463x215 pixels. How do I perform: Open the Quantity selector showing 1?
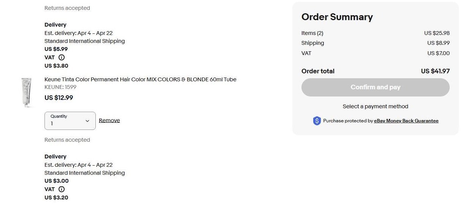click(x=70, y=121)
